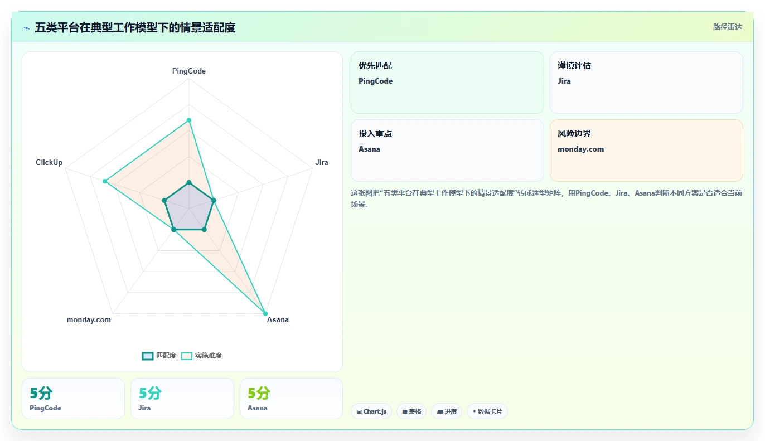Click the title 五类平台在典型工作模型下的情景适配度
Viewport: 765px width, 441px height.
pyautogui.click(x=135, y=27)
